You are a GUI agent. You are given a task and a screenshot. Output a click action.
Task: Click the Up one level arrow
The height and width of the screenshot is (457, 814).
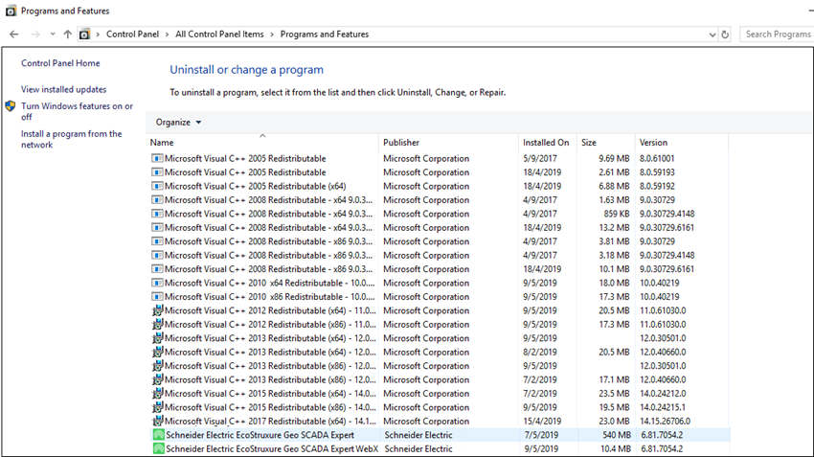coord(67,34)
